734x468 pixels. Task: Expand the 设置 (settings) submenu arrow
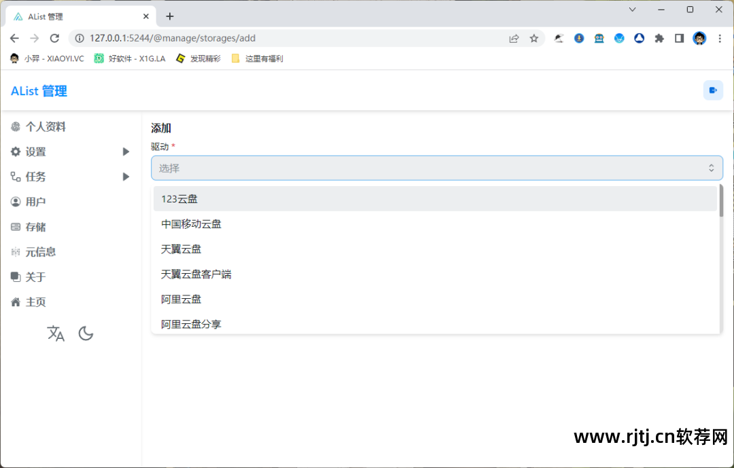[126, 151]
